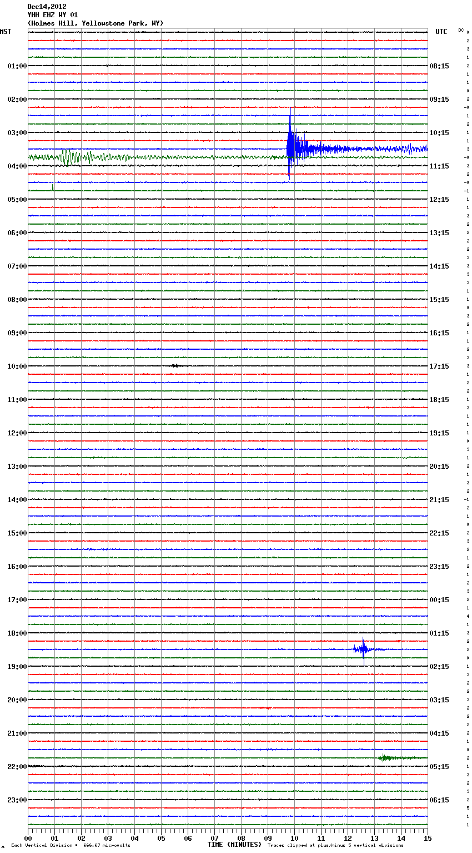Click the Traces clipped at plus/minus note
472x853 pixels.
(335, 846)
